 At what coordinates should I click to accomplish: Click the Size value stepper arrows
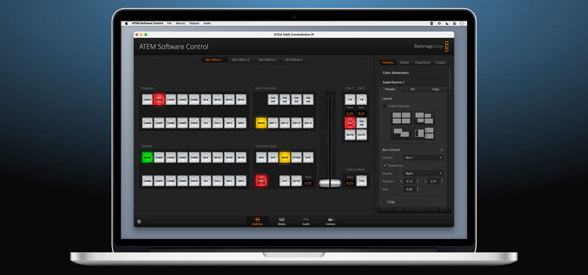pyautogui.click(x=417, y=190)
